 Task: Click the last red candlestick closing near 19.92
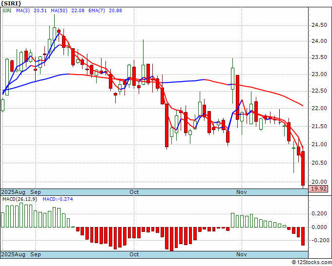303,168
